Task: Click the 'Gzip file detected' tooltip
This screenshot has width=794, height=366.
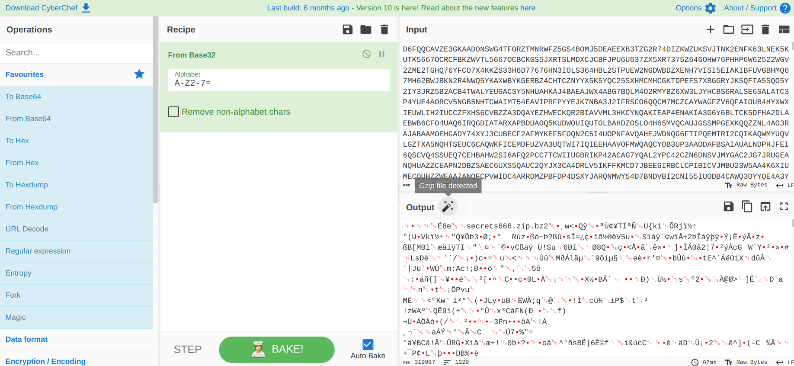Action: 448,186
